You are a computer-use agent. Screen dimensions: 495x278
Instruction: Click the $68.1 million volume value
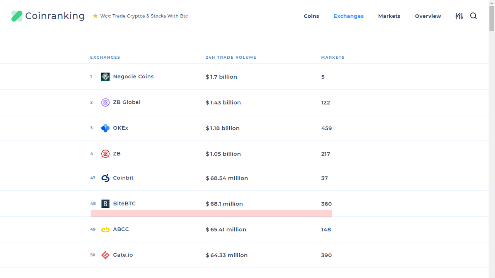coord(224,204)
